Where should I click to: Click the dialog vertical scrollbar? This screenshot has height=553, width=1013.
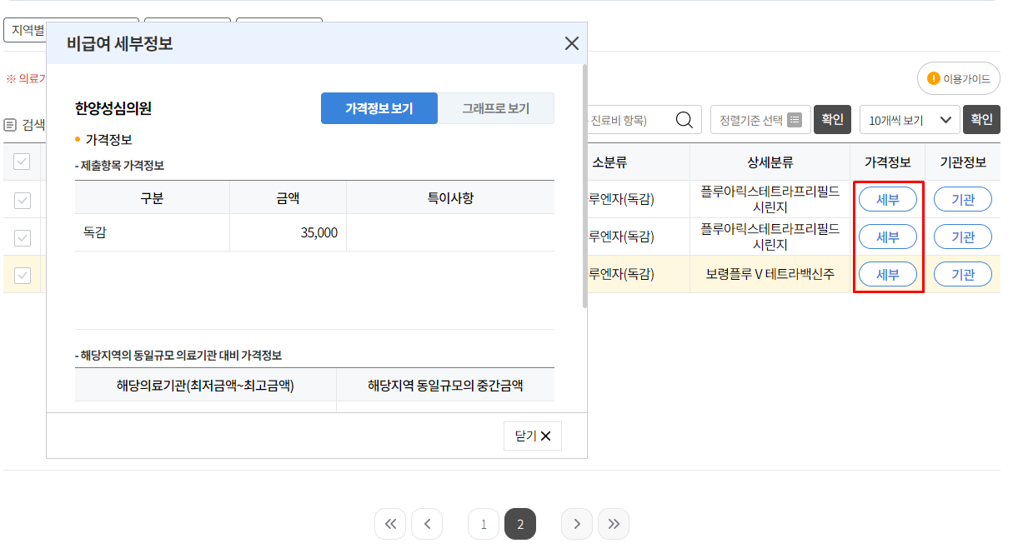coord(584,185)
